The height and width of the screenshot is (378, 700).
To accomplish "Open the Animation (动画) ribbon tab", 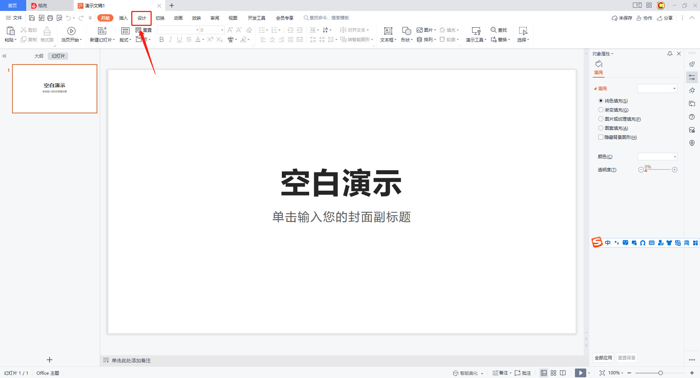I will pyautogui.click(x=178, y=18).
